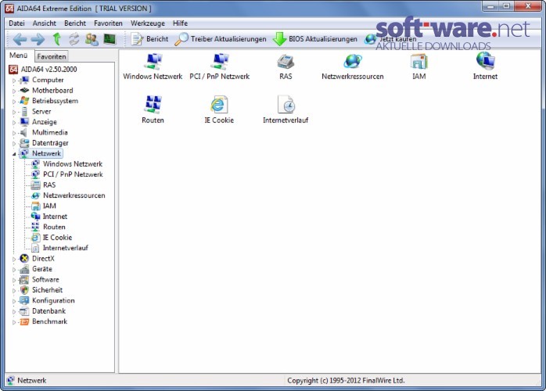The height and width of the screenshot is (391, 546).
Task: Click the Sicherheit shield icon in the tree
Action: tap(24, 290)
